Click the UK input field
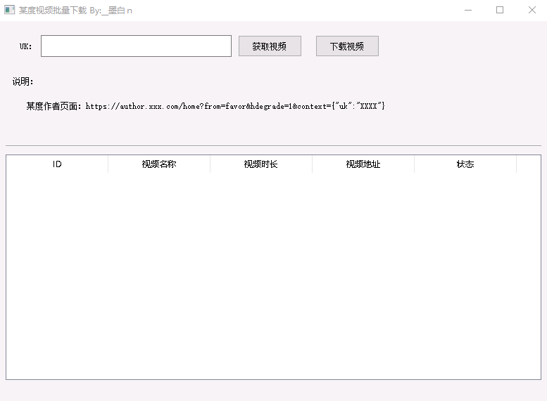This screenshot has width=547, height=401. click(136, 46)
